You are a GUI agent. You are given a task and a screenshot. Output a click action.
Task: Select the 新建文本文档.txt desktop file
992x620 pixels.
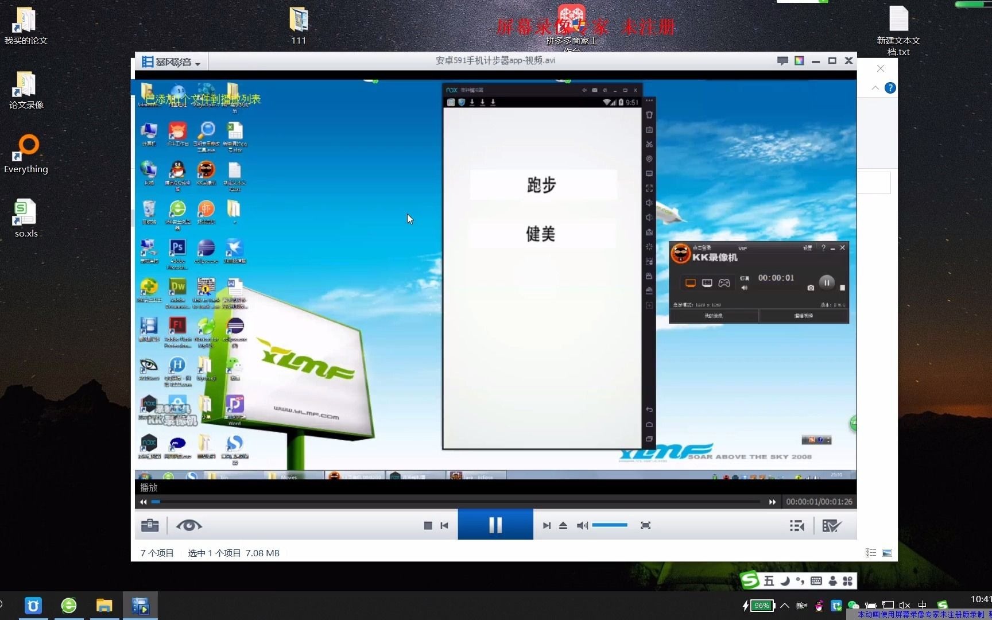[898, 32]
